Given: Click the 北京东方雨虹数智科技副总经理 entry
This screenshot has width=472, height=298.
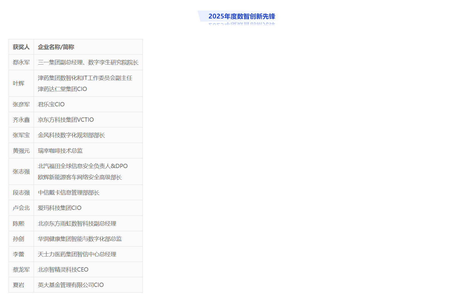Looking at the screenshot, I should pyautogui.click(x=77, y=223).
